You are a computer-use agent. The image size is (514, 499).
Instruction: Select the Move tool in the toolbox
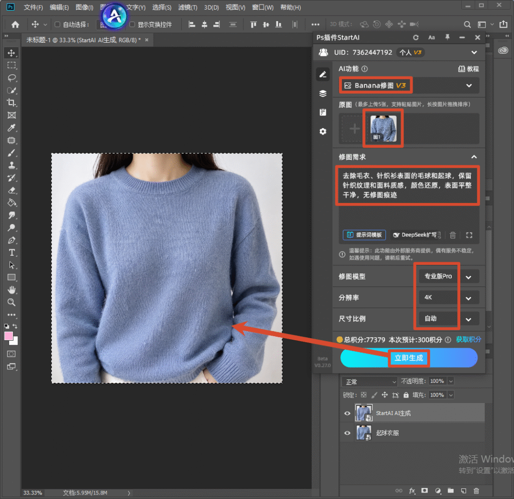pyautogui.click(x=12, y=53)
